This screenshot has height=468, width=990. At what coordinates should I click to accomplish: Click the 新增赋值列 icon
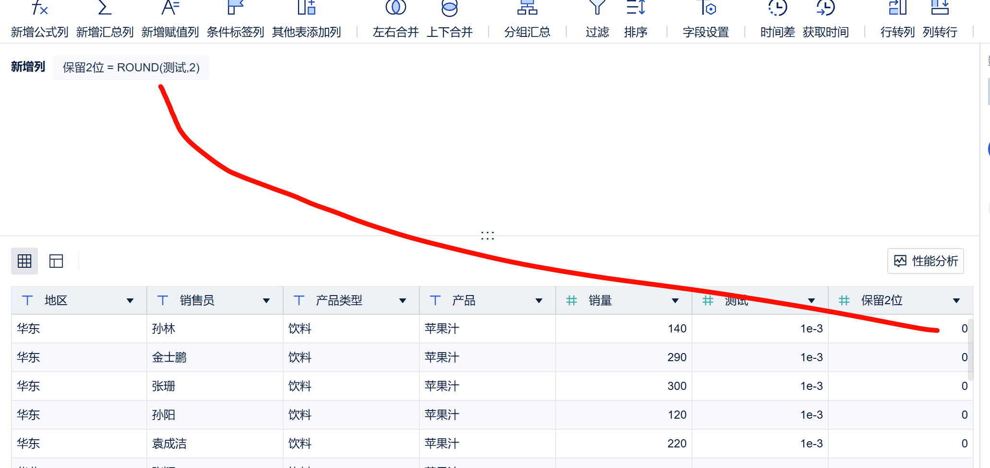pyautogui.click(x=170, y=8)
